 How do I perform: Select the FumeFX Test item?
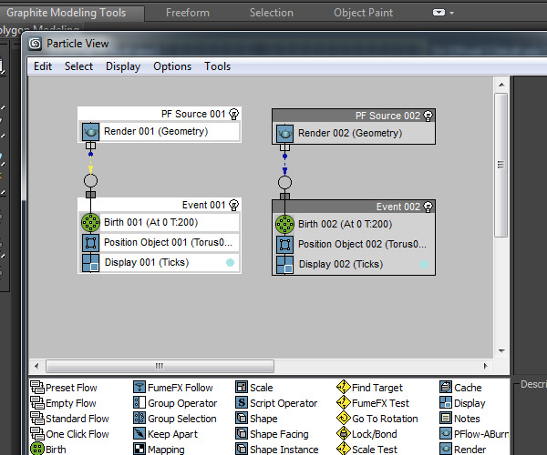coord(373,403)
